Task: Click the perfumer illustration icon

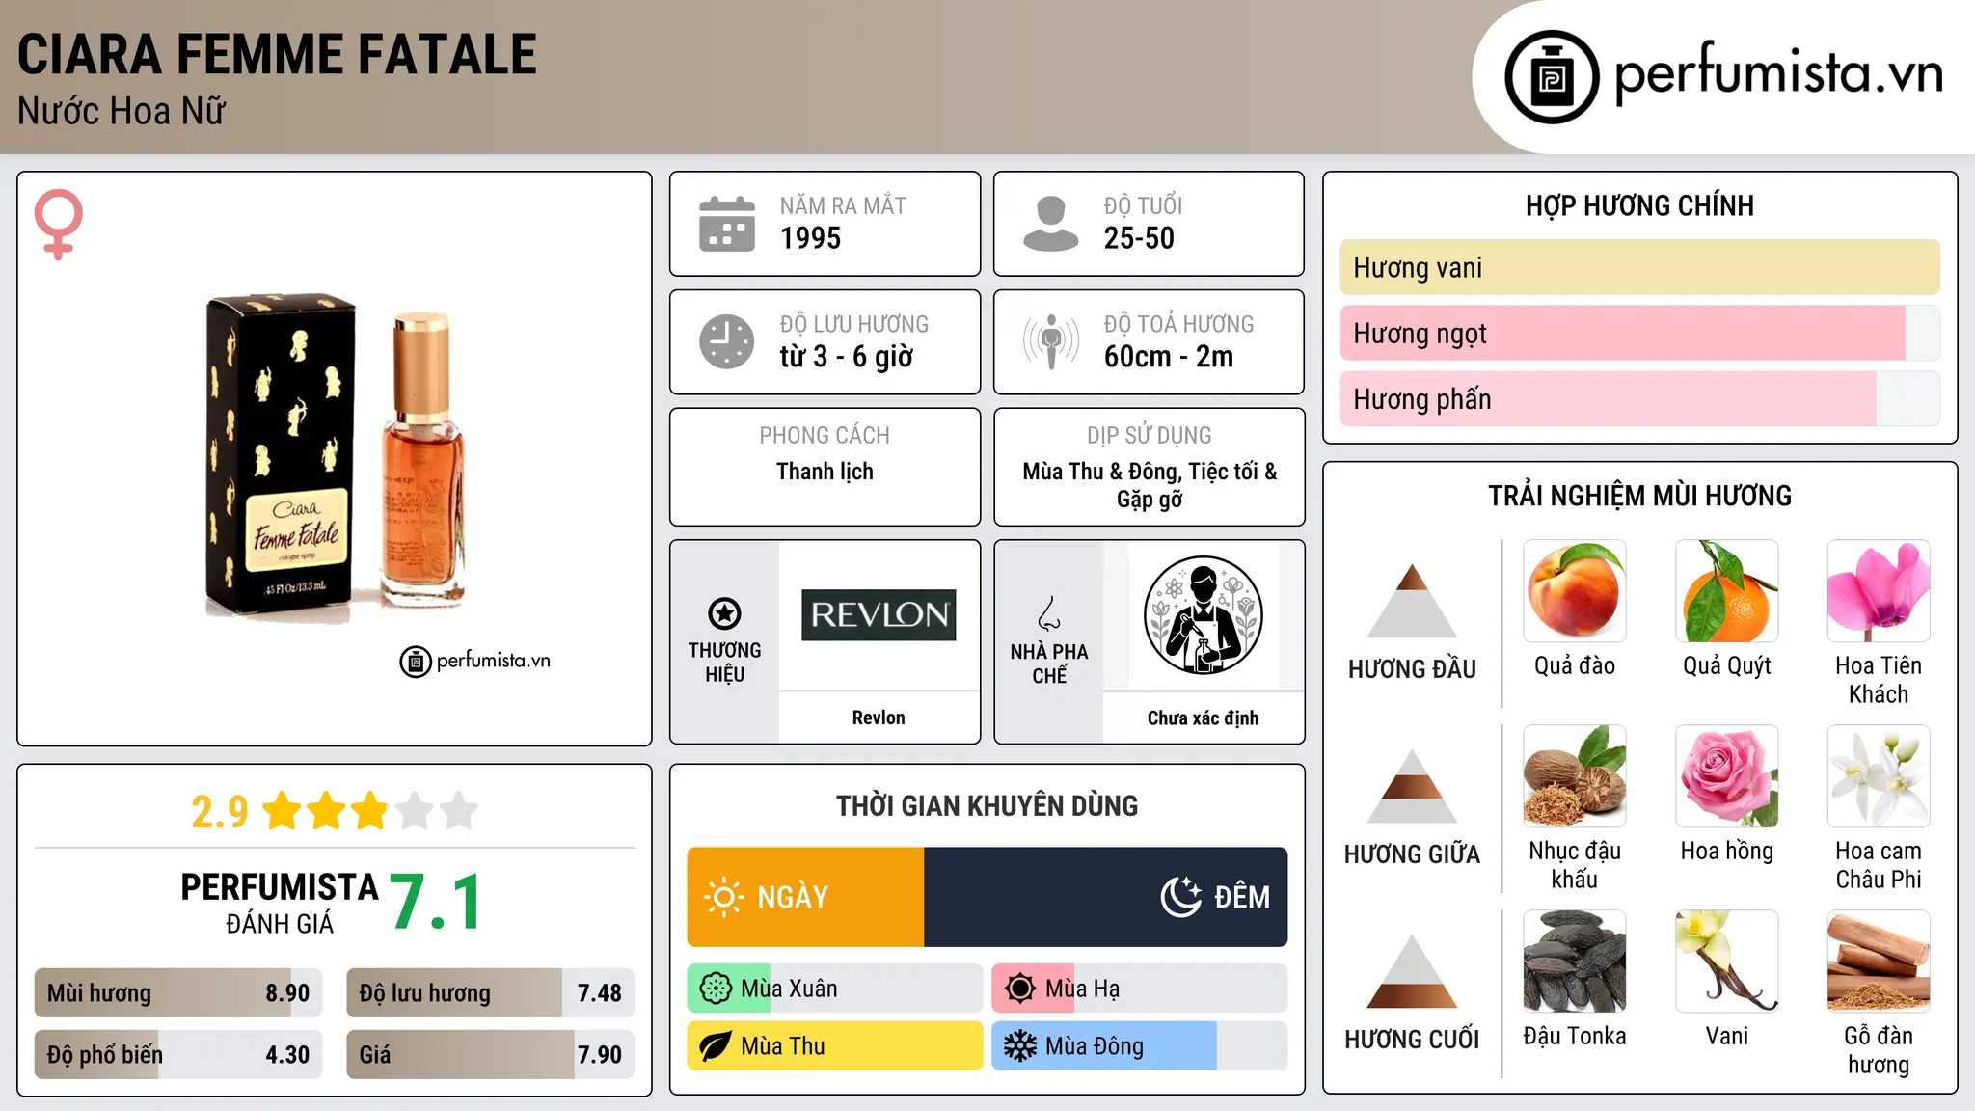Action: [1203, 615]
